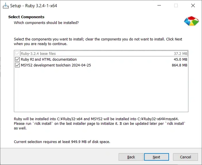Uncheck MSYS2 development toolchain checkbox

17,65
